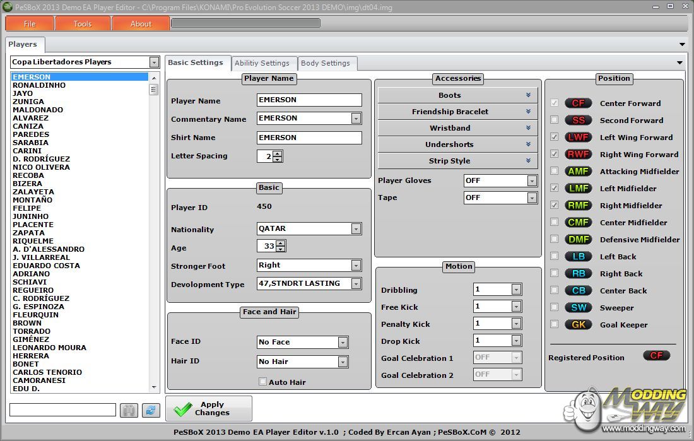Switch to the Abilitiy Settings tab
Viewport: 694px width, 441px height.
click(x=261, y=63)
